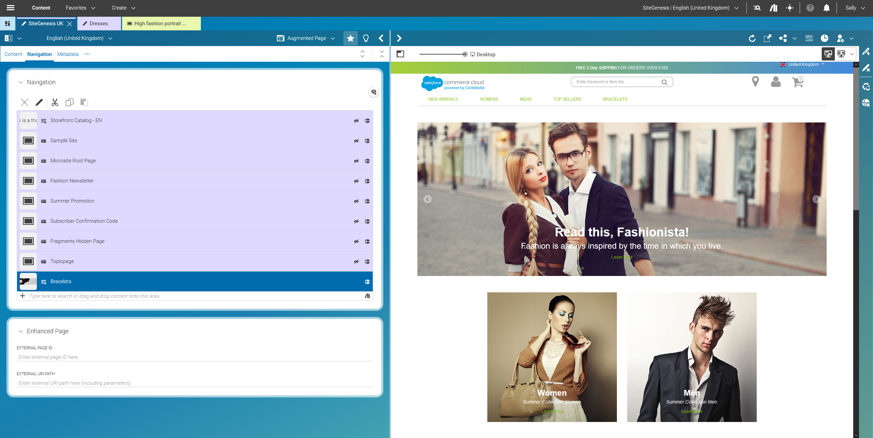Switch preview to side-by-side comparison mode
This screenshot has width=873, height=438.
click(x=841, y=54)
